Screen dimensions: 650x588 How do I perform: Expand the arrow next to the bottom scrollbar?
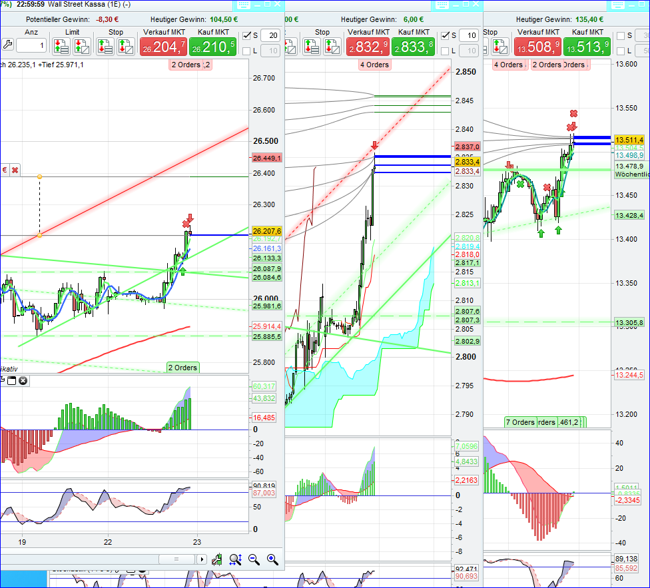202,559
